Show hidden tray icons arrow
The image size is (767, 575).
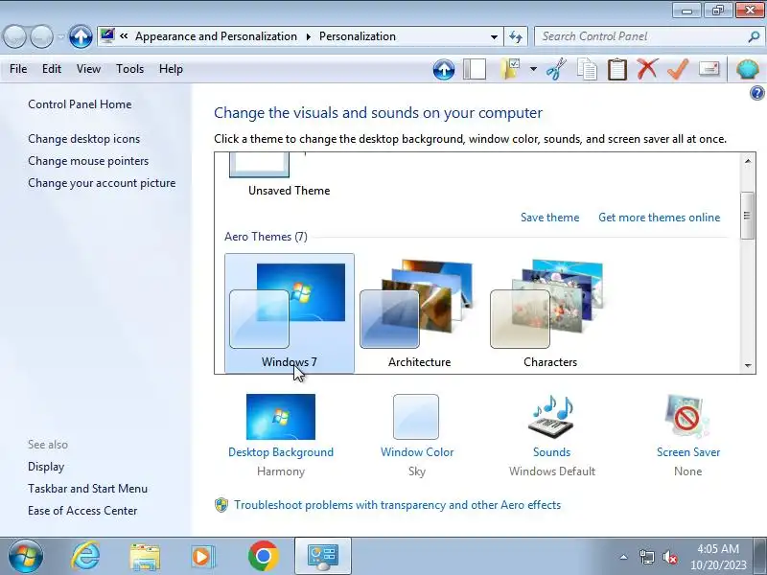624,557
